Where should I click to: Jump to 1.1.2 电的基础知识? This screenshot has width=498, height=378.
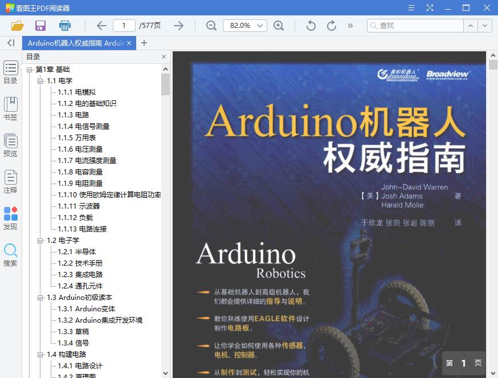(87, 104)
